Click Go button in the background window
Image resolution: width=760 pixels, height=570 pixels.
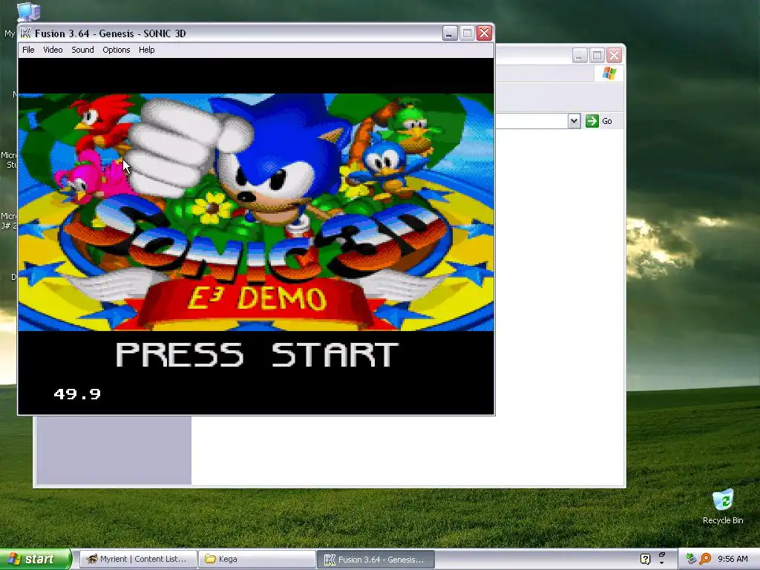pos(599,121)
